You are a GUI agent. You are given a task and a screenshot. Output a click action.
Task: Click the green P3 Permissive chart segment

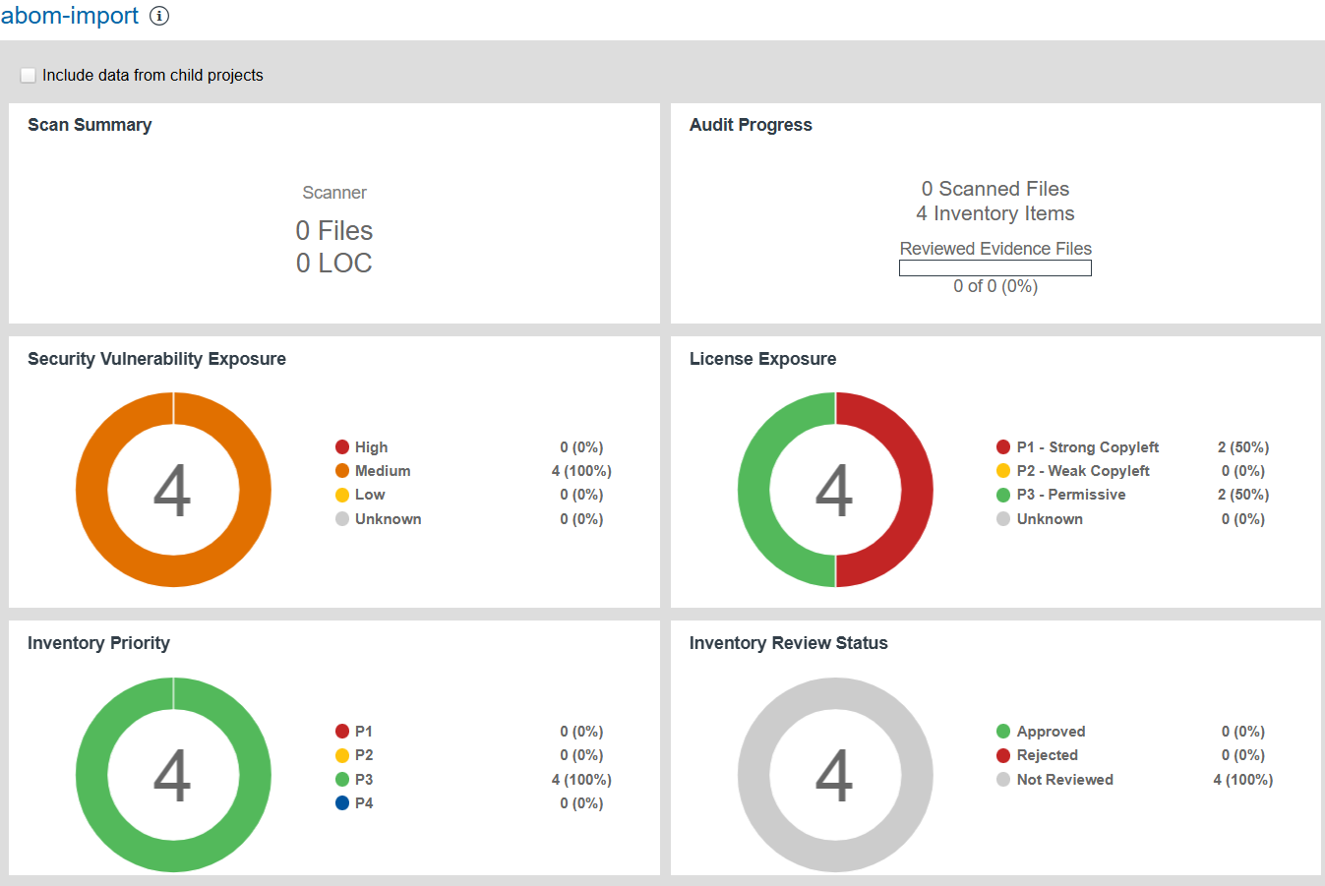pos(753,490)
